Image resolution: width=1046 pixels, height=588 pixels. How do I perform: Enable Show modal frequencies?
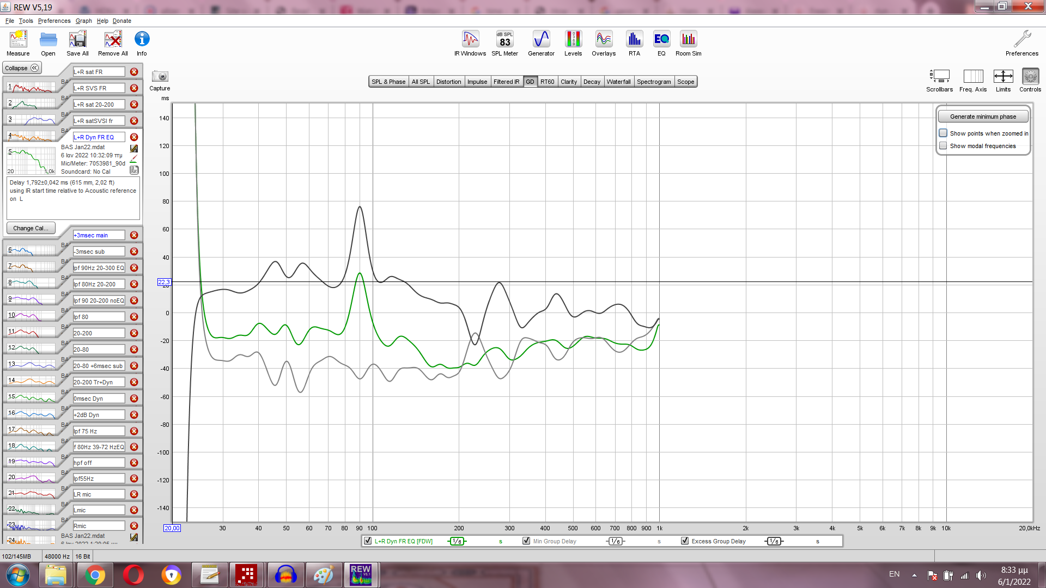943,145
